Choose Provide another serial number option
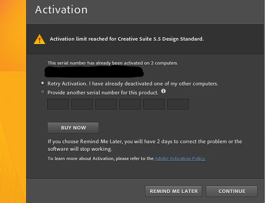The image size is (265, 203). (42, 92)
